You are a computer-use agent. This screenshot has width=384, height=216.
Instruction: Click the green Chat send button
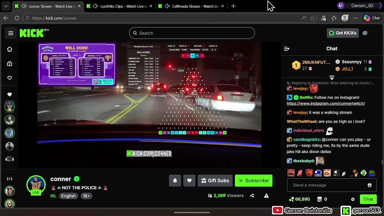pyautogui.click(x=368, y=199)
